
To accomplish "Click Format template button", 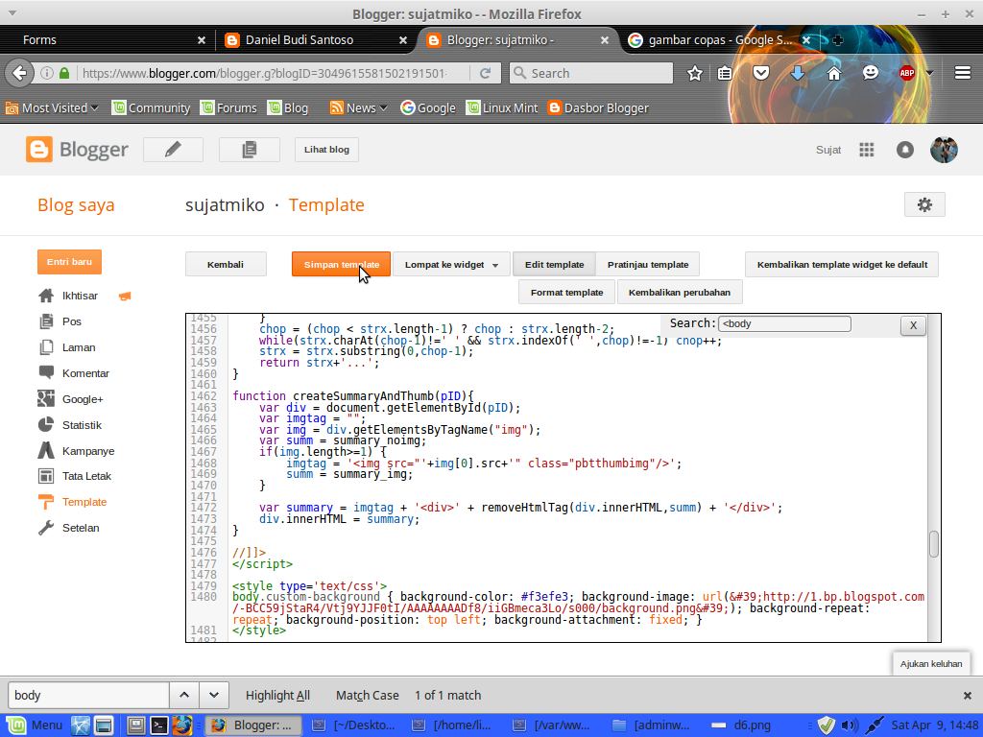I will [x=566, y=292].
